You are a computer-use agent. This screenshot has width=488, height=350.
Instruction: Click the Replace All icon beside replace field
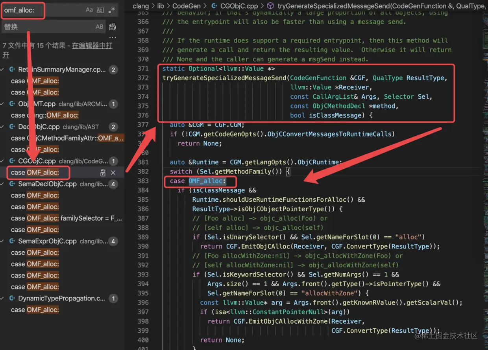[x=112, y=27]
